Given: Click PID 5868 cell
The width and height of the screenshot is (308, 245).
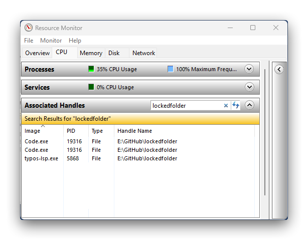Looking at the screenshot, I should pos(73,158).
